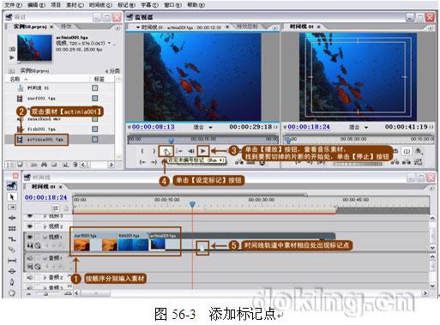The height and width of the screenshot is (325, 440).
Task: Click Go to Out Point in source monitor
Action: coord(154,162)
